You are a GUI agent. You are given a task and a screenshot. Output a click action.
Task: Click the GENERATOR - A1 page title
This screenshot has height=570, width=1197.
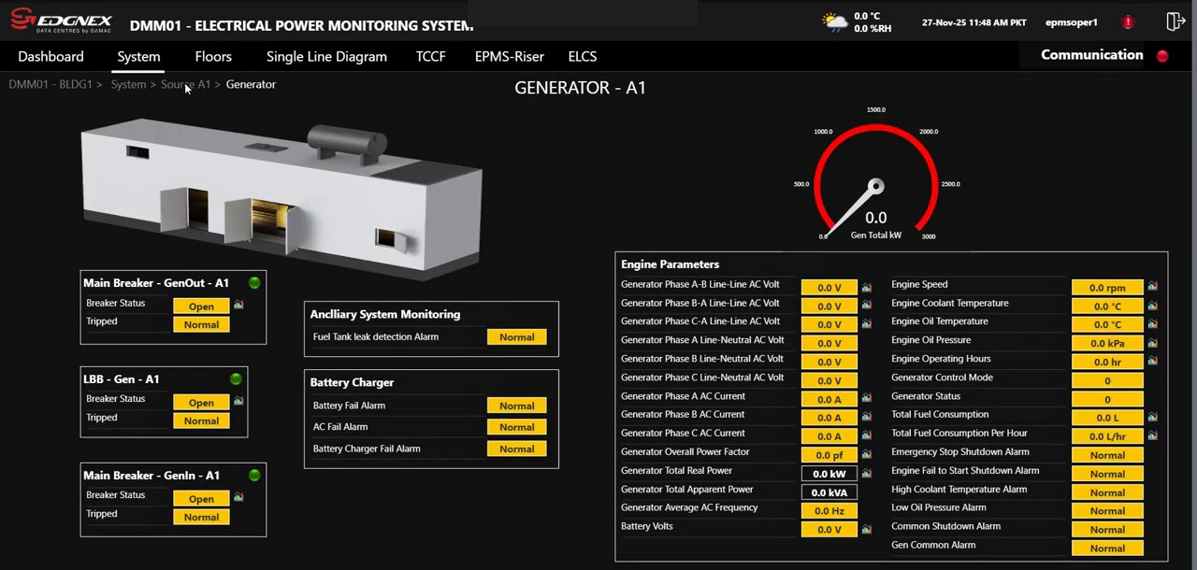581,88
